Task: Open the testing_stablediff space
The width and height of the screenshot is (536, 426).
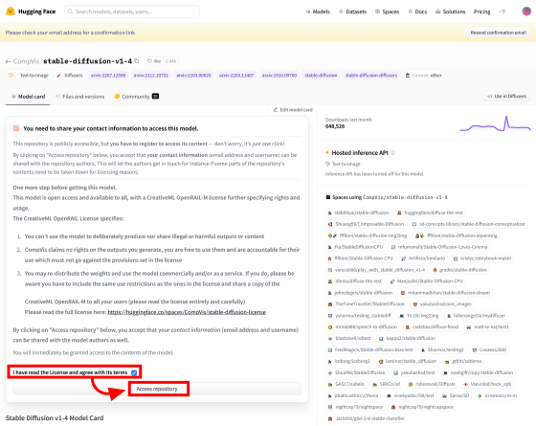Action: pyautogui.click(x=359, y=316)
